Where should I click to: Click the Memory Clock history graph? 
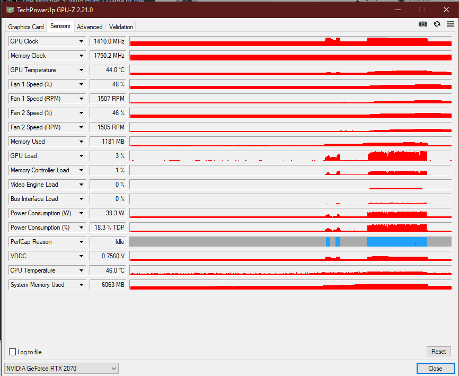pos(290,56)
